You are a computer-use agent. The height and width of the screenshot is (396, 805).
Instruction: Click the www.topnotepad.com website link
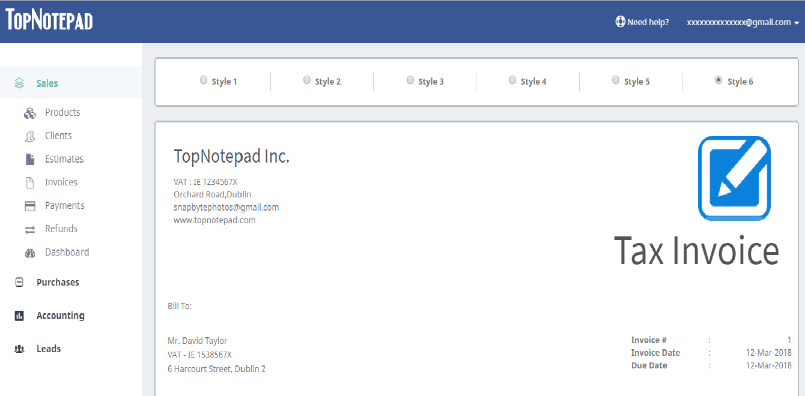coord(214,220)
